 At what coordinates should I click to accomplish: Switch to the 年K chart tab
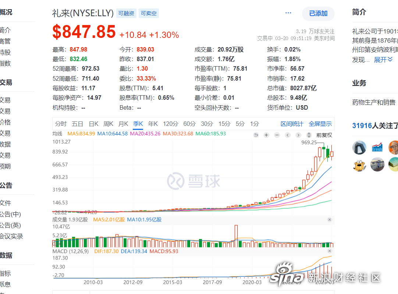click(x=153, y=124)
